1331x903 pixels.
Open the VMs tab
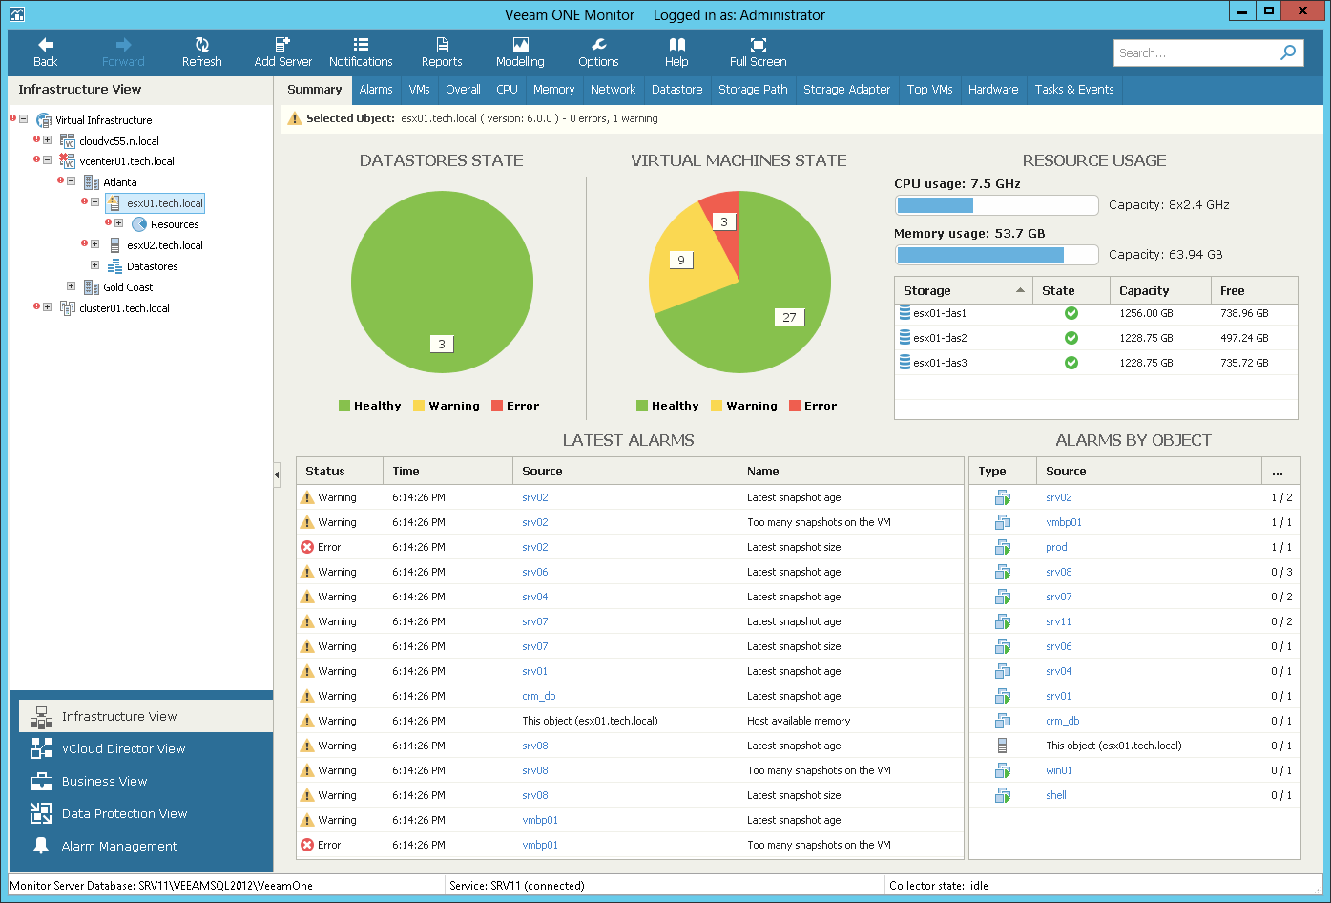419,90
